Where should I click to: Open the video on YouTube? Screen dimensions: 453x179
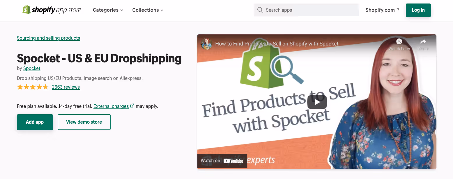point(222,161)
